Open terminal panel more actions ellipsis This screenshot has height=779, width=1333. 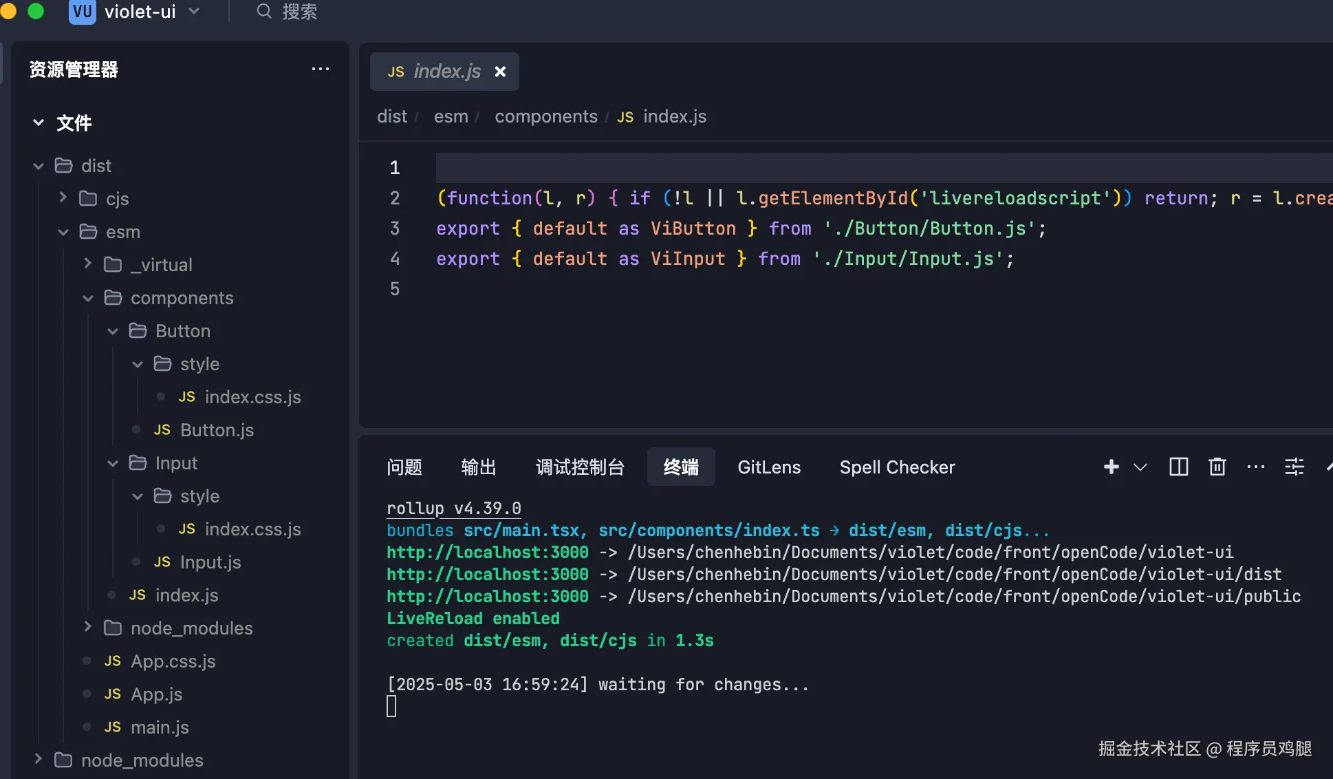pyautogui.click(x=1255, y=467)
